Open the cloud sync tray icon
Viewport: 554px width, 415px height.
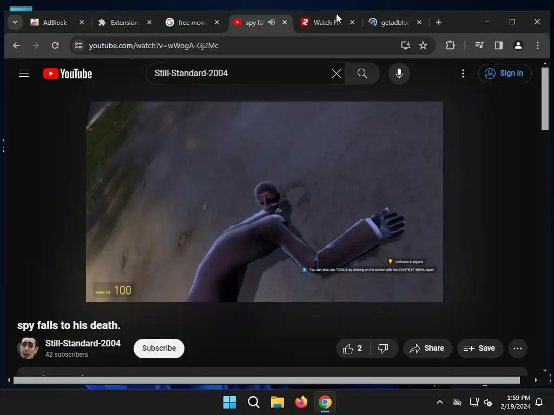457,402
